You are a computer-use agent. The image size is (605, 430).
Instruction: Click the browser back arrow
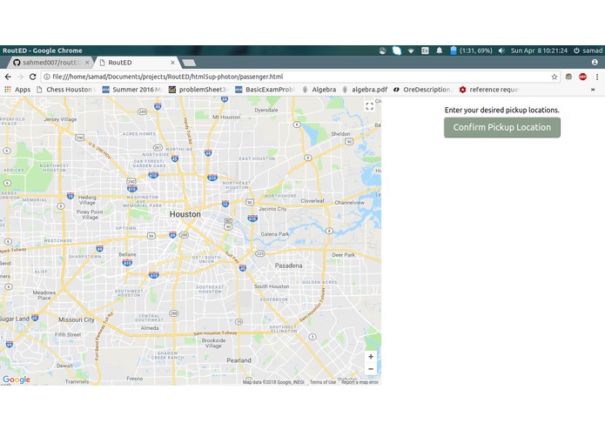[8, 77]
